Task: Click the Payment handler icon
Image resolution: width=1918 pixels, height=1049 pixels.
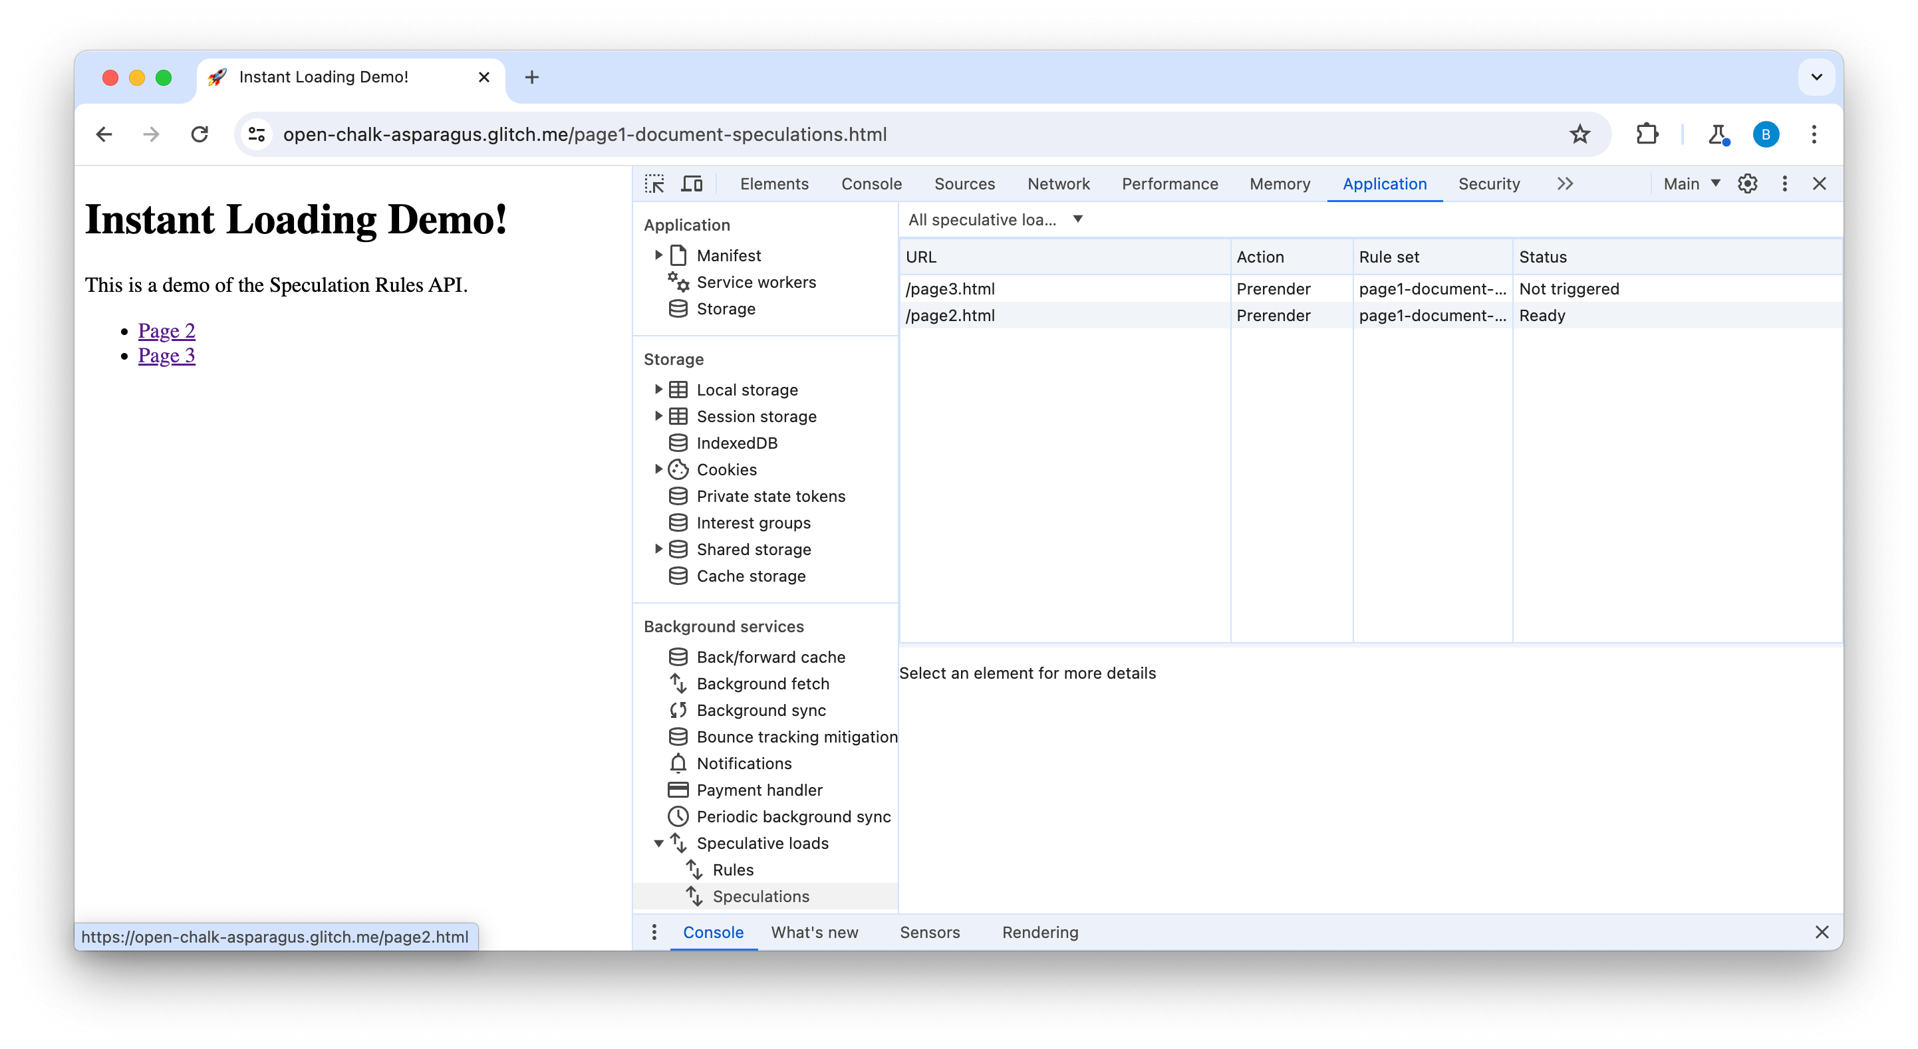Action: click(677, 789)
